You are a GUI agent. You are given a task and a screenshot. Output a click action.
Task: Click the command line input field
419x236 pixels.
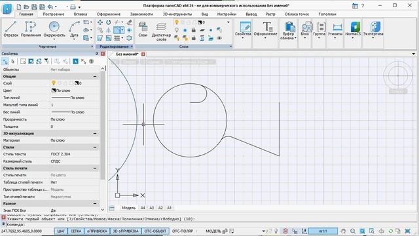pos(211,224)
